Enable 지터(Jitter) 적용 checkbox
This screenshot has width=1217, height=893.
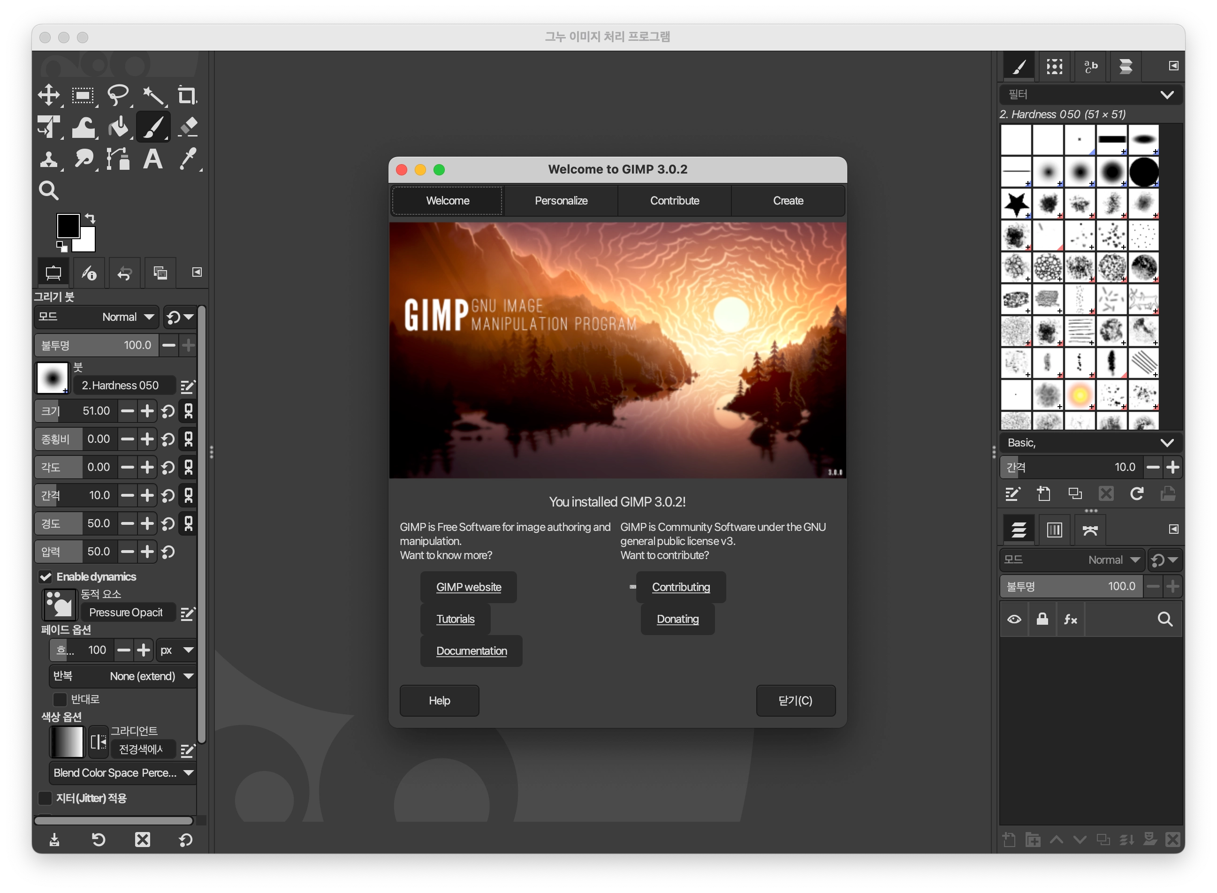46,798
